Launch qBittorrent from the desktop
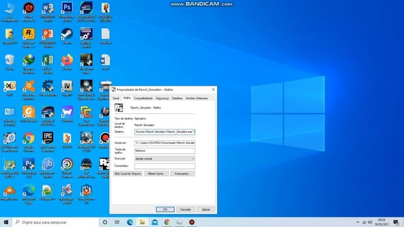 coord(48,168)
